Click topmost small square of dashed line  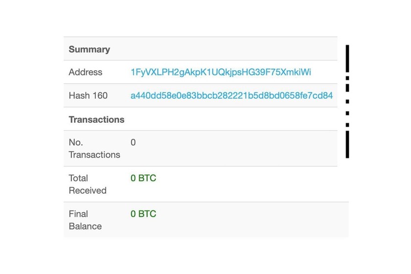point(347,78)
